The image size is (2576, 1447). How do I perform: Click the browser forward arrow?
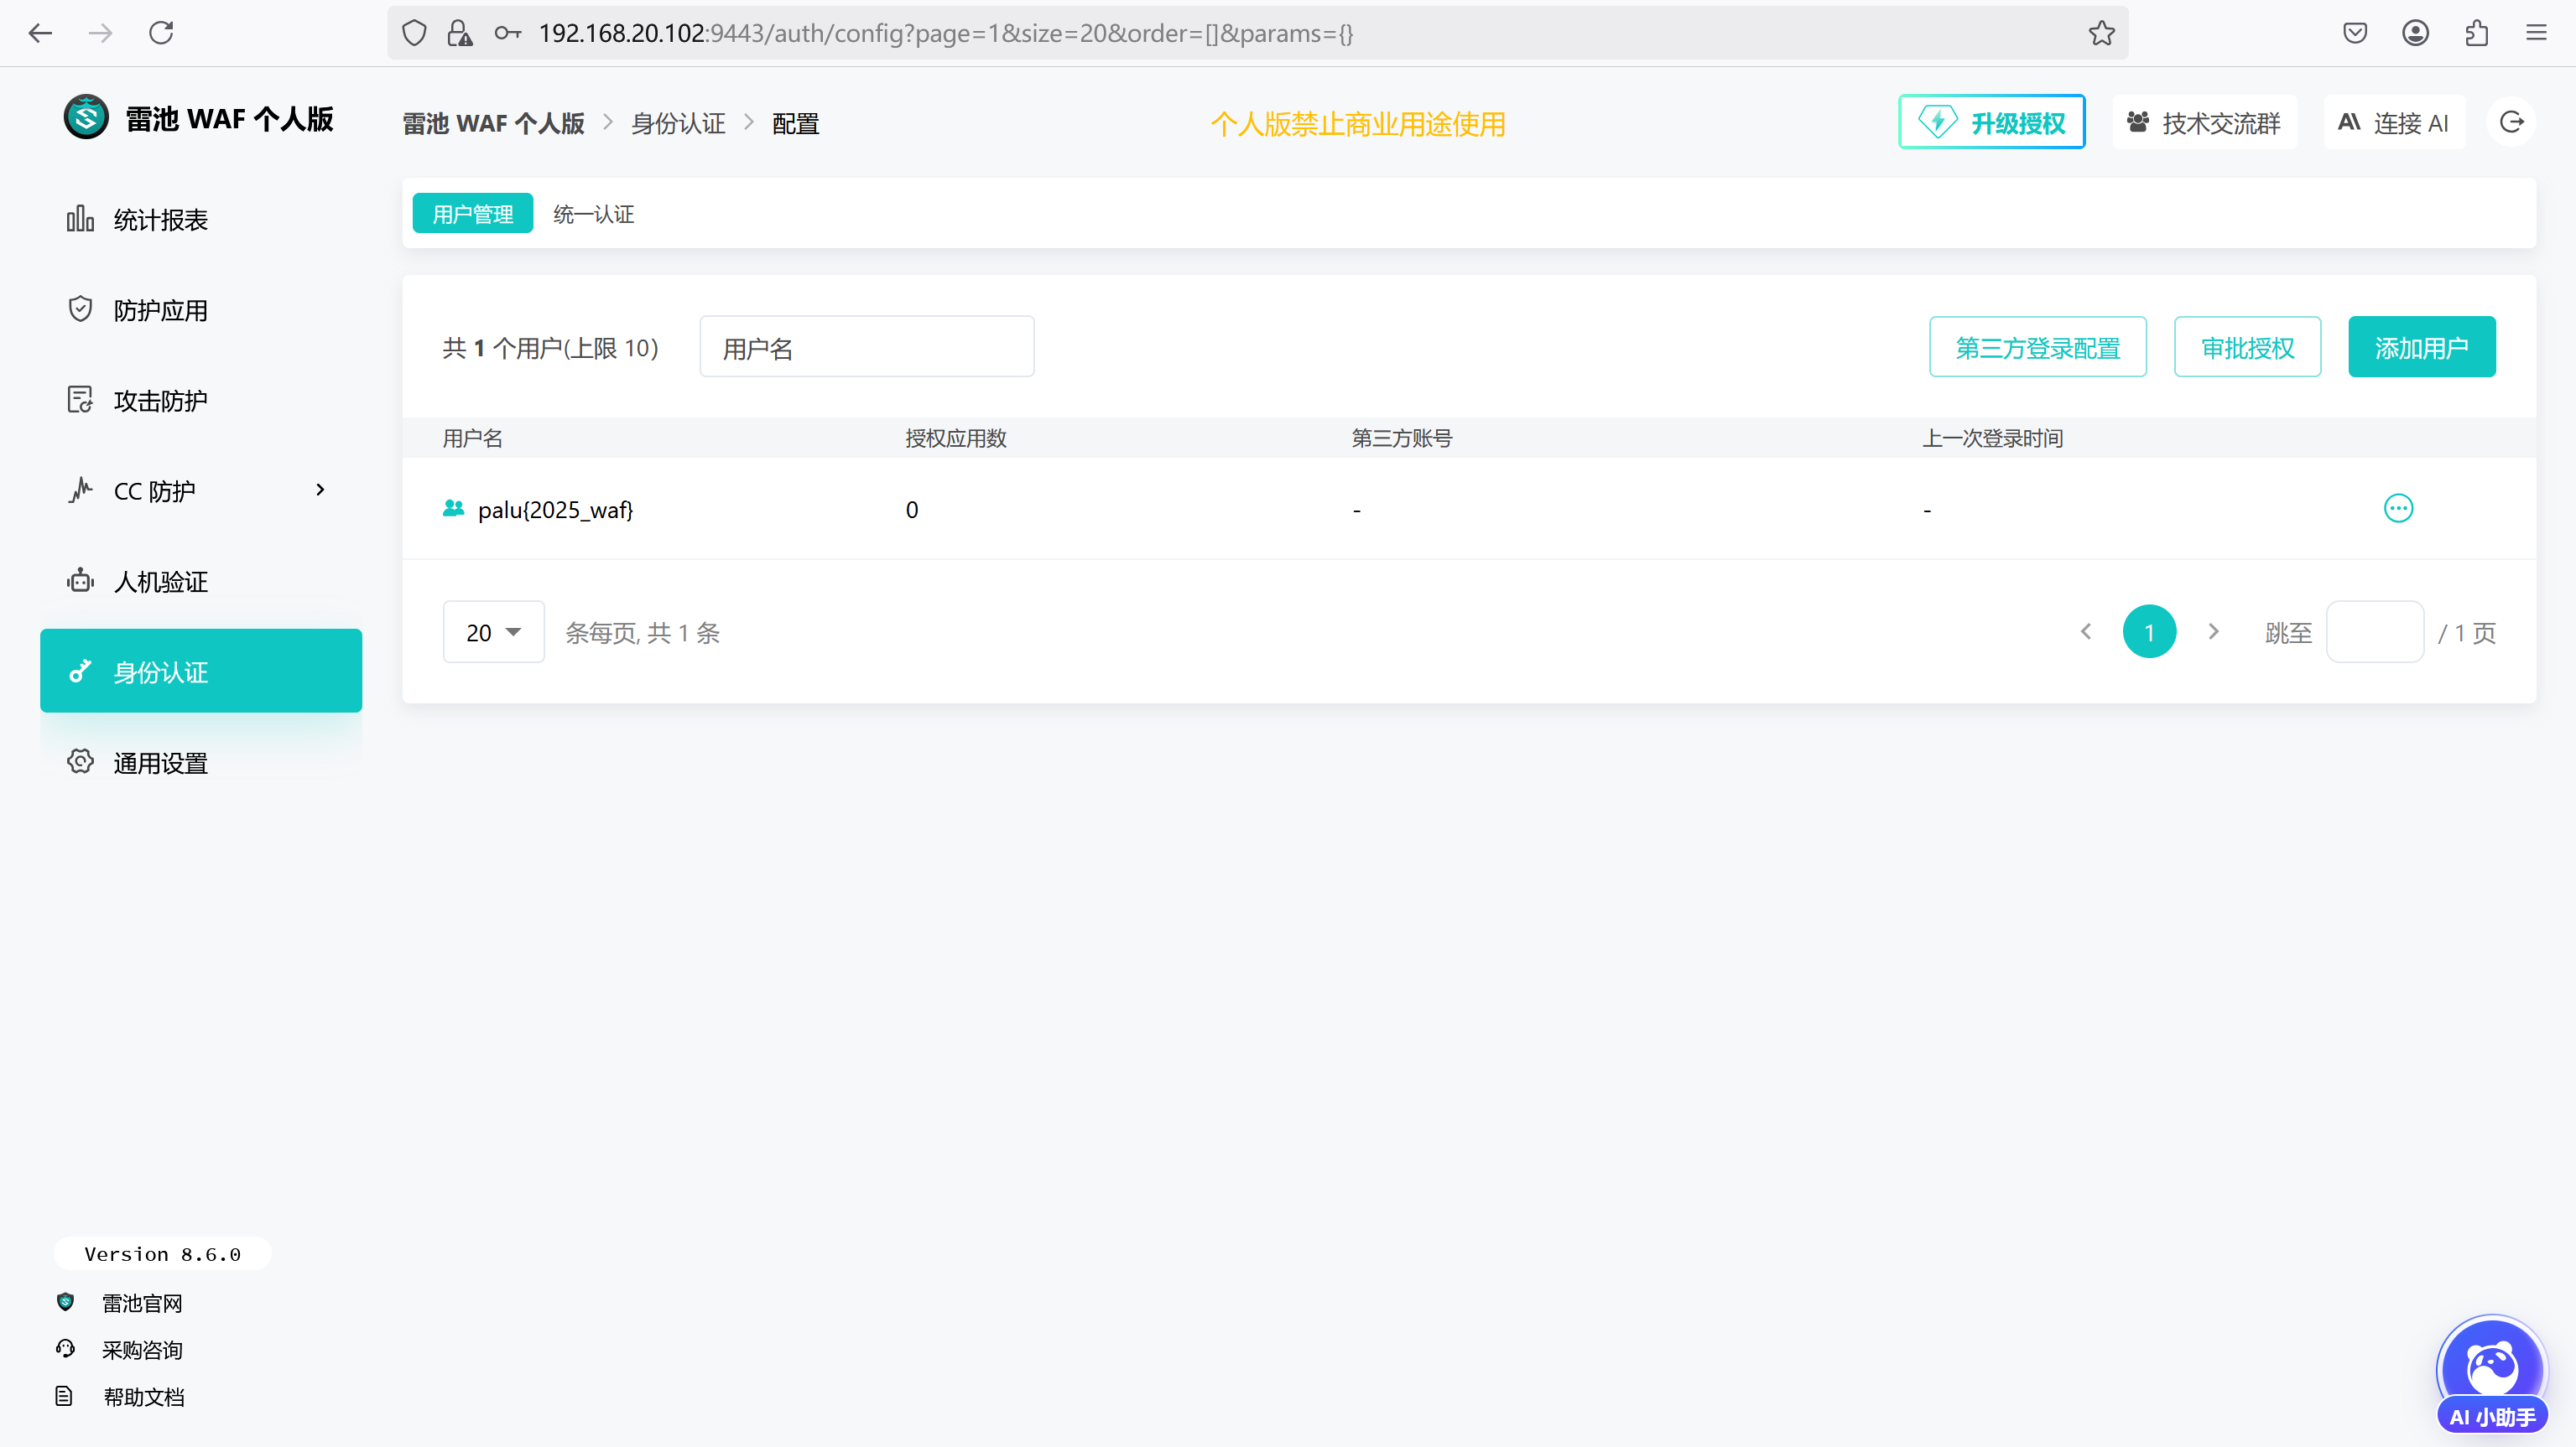click(x=100, y=33)
